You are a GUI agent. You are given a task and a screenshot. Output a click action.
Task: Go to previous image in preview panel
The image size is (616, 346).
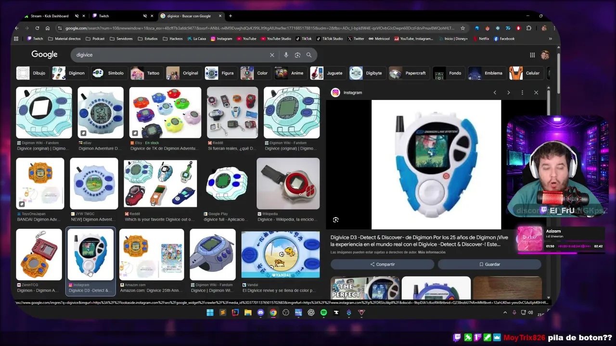click(495, 92)
